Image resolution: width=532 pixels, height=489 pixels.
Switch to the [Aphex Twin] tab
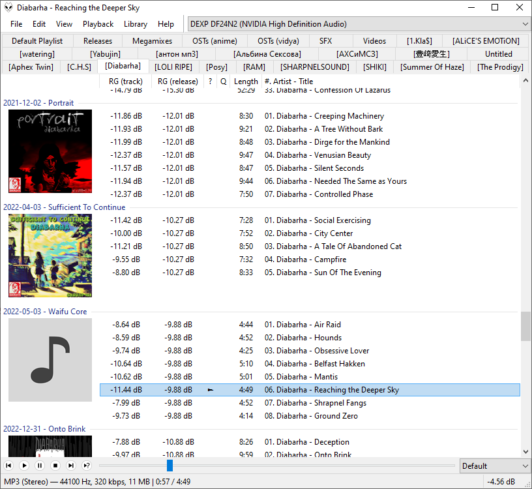[x=31, y=67]
